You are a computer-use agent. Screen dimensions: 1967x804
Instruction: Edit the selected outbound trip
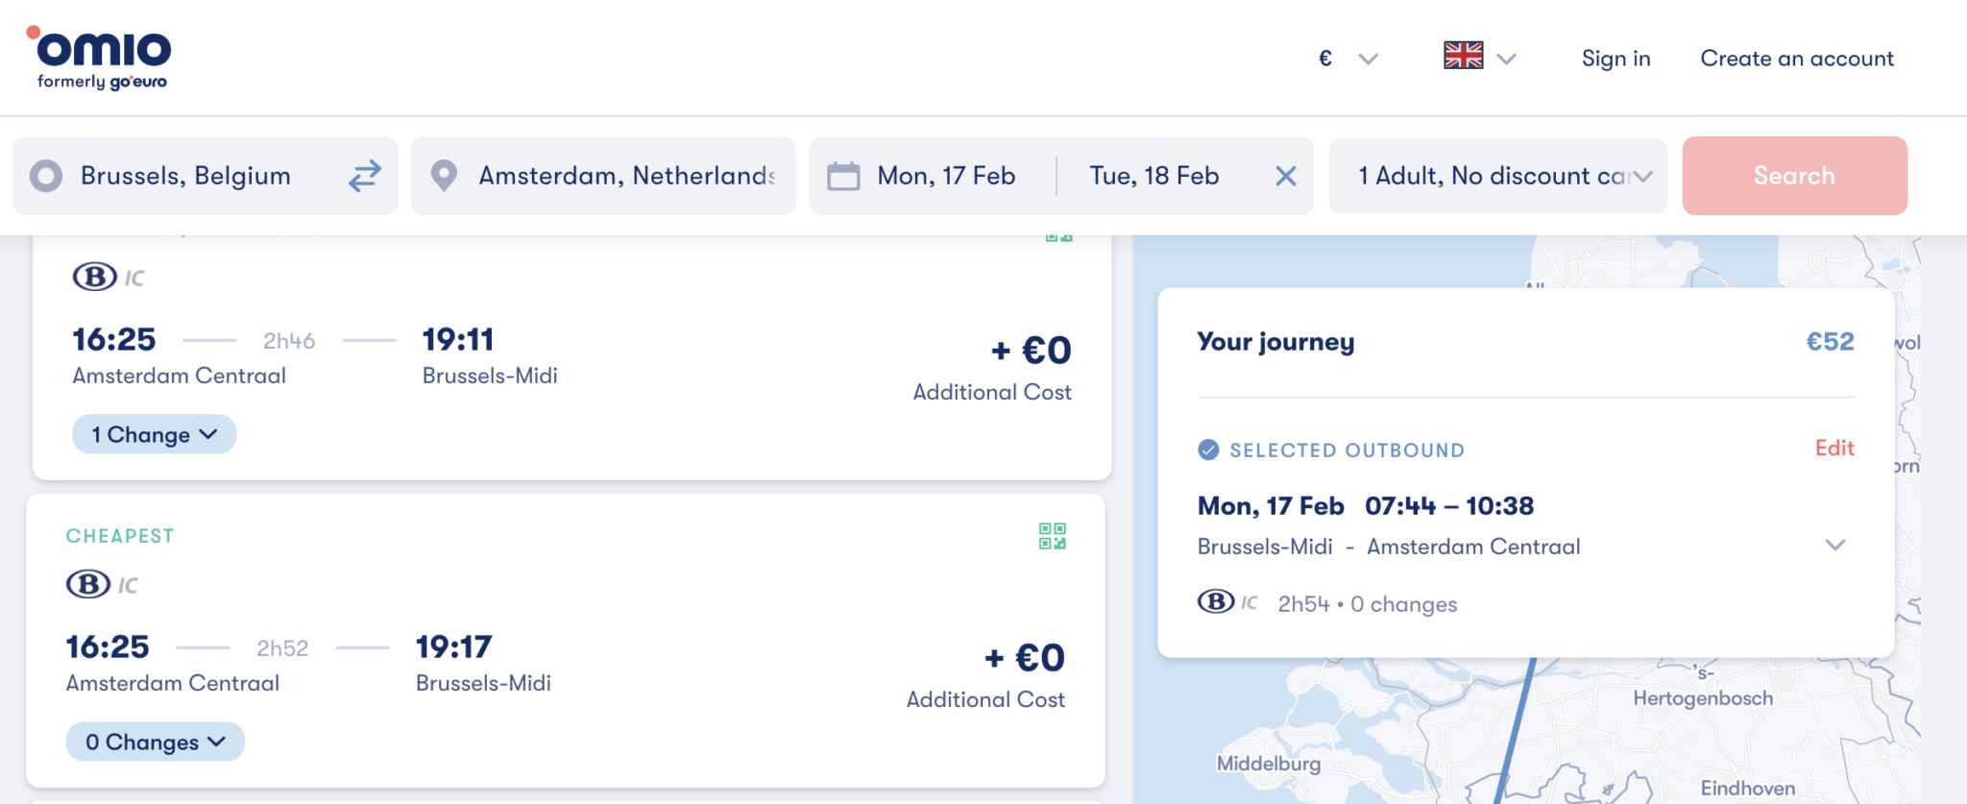[1833, 448]
